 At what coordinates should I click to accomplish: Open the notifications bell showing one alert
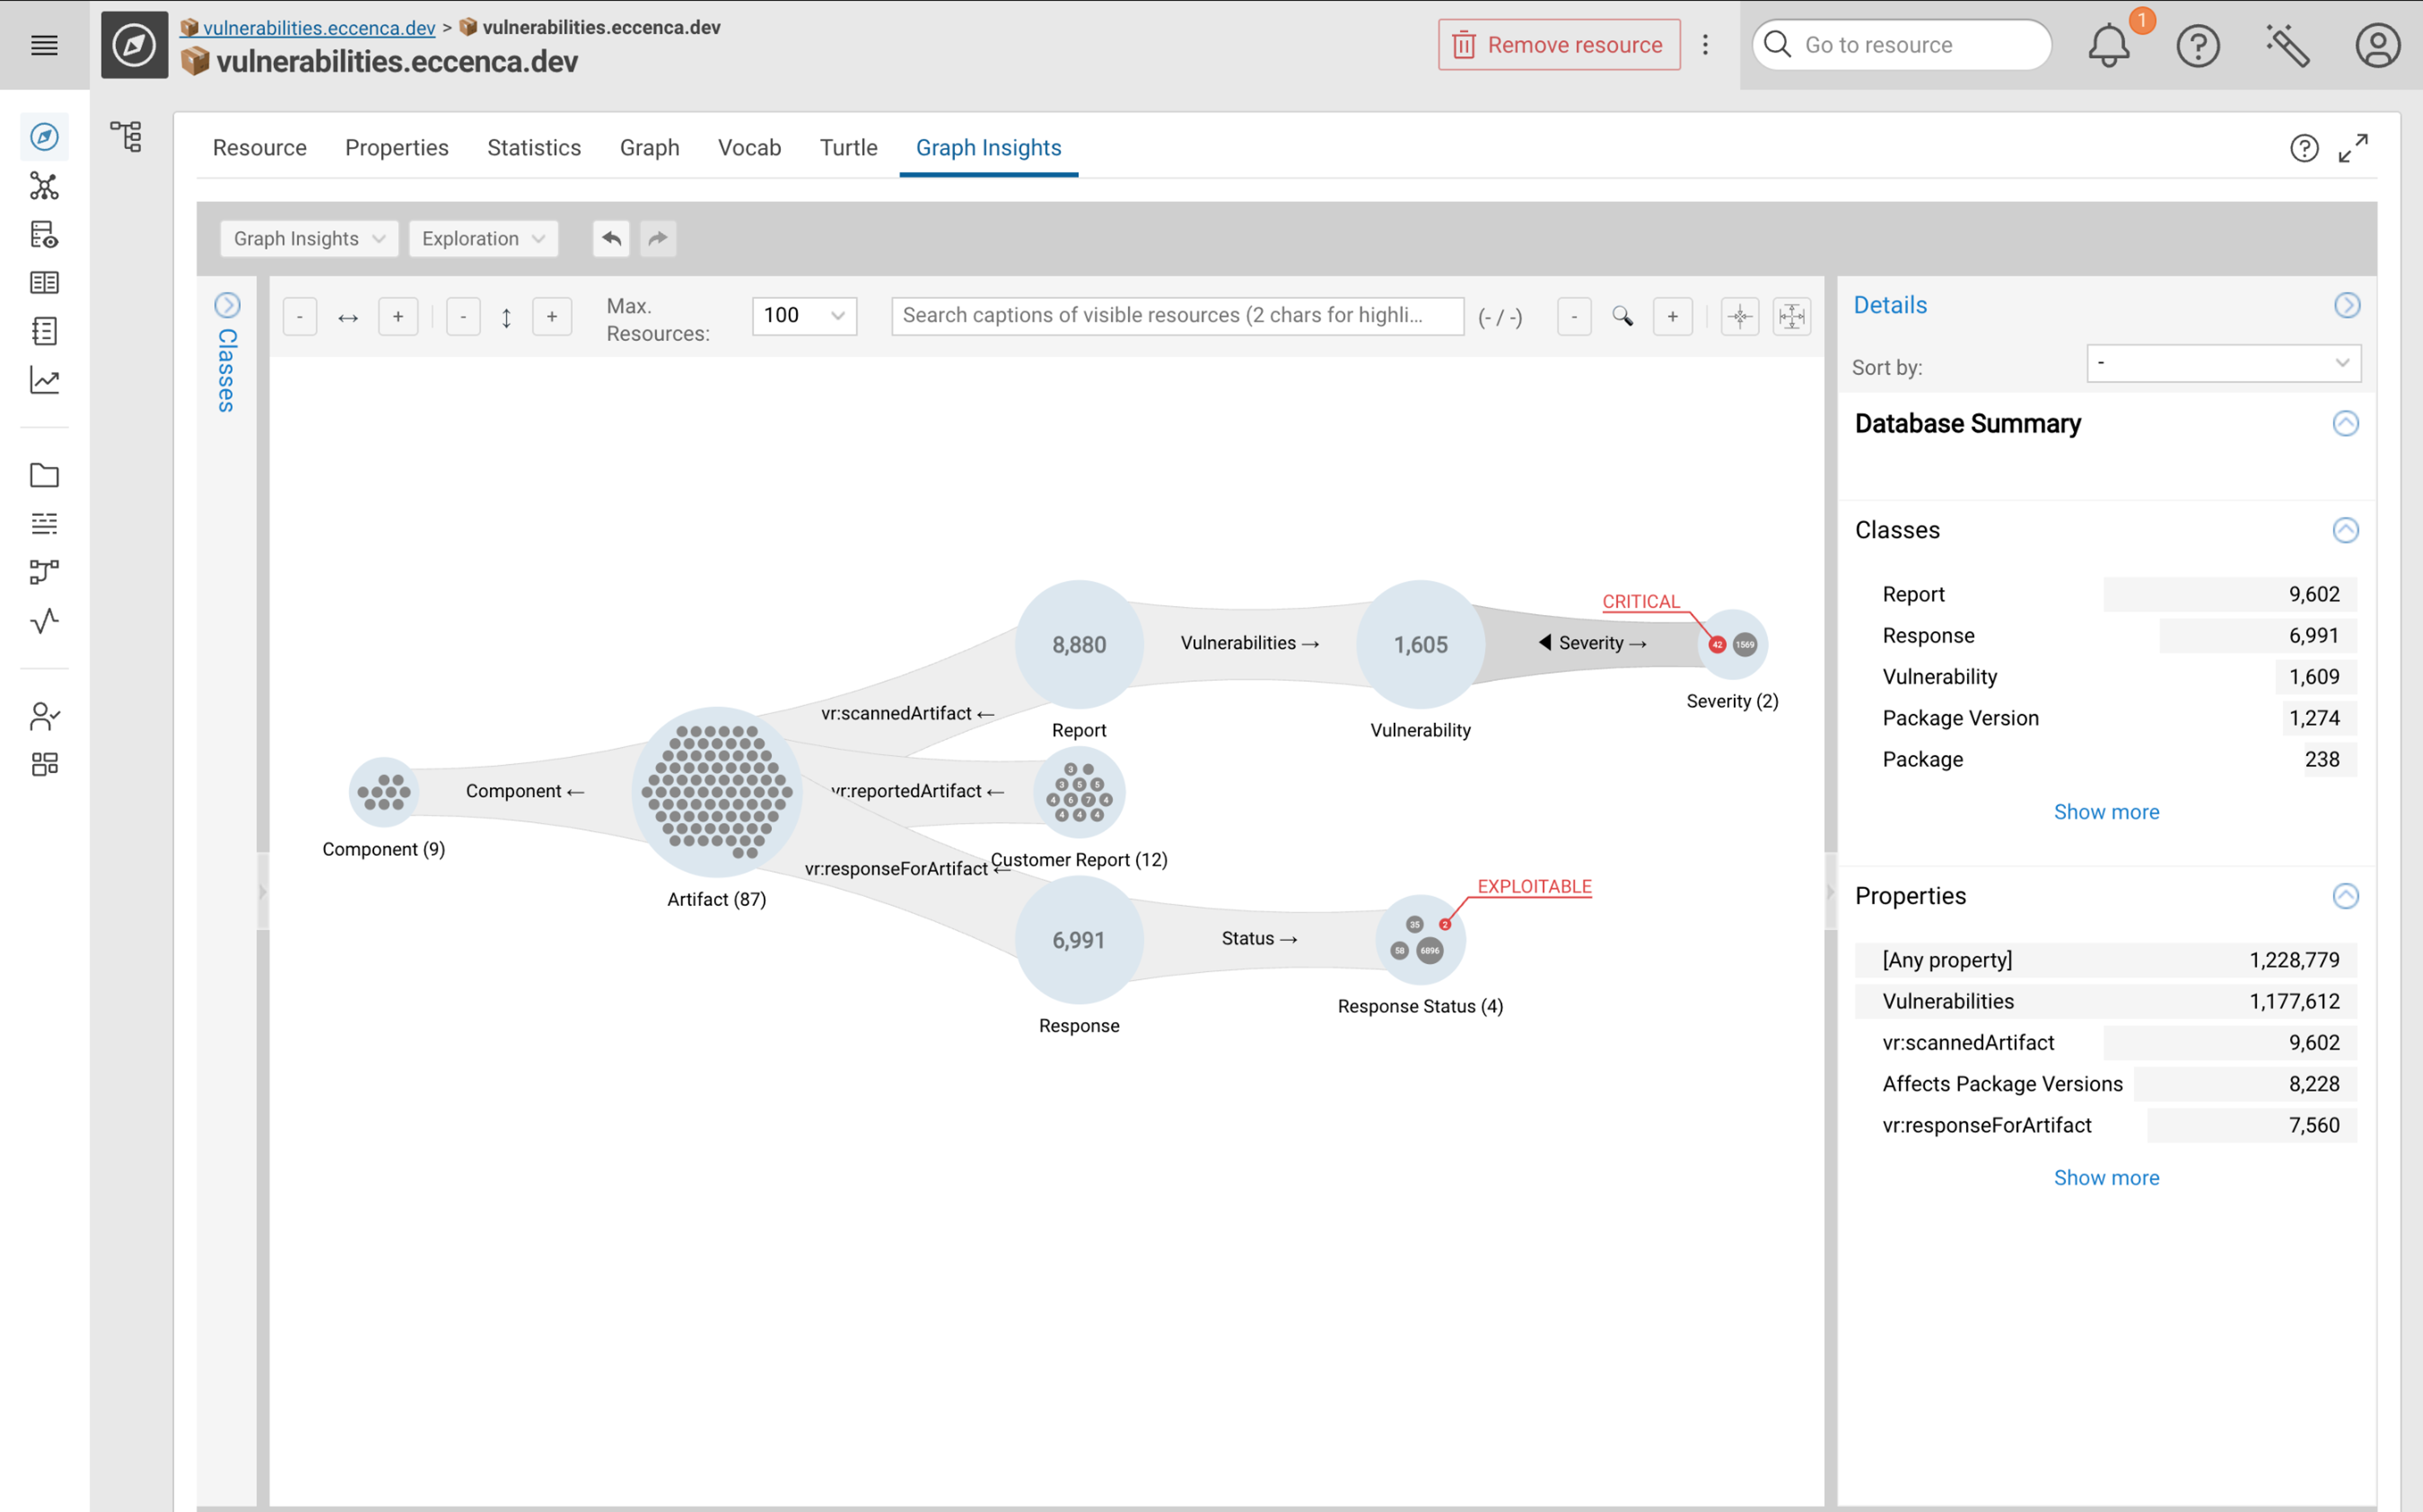point(2110,44)
